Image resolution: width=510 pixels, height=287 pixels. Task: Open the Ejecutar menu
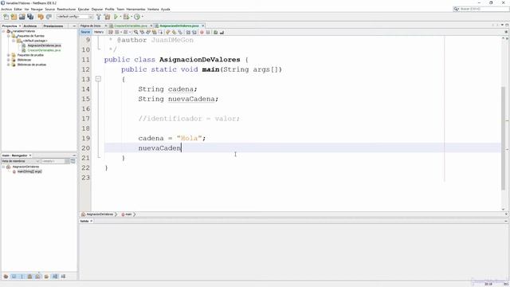tap(84, 9)
